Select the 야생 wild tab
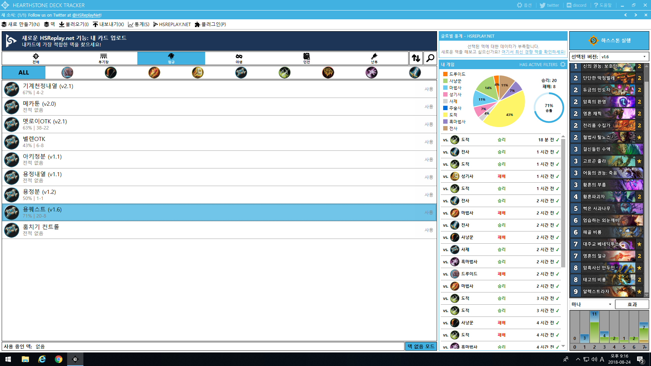 (x=239, y=58)
